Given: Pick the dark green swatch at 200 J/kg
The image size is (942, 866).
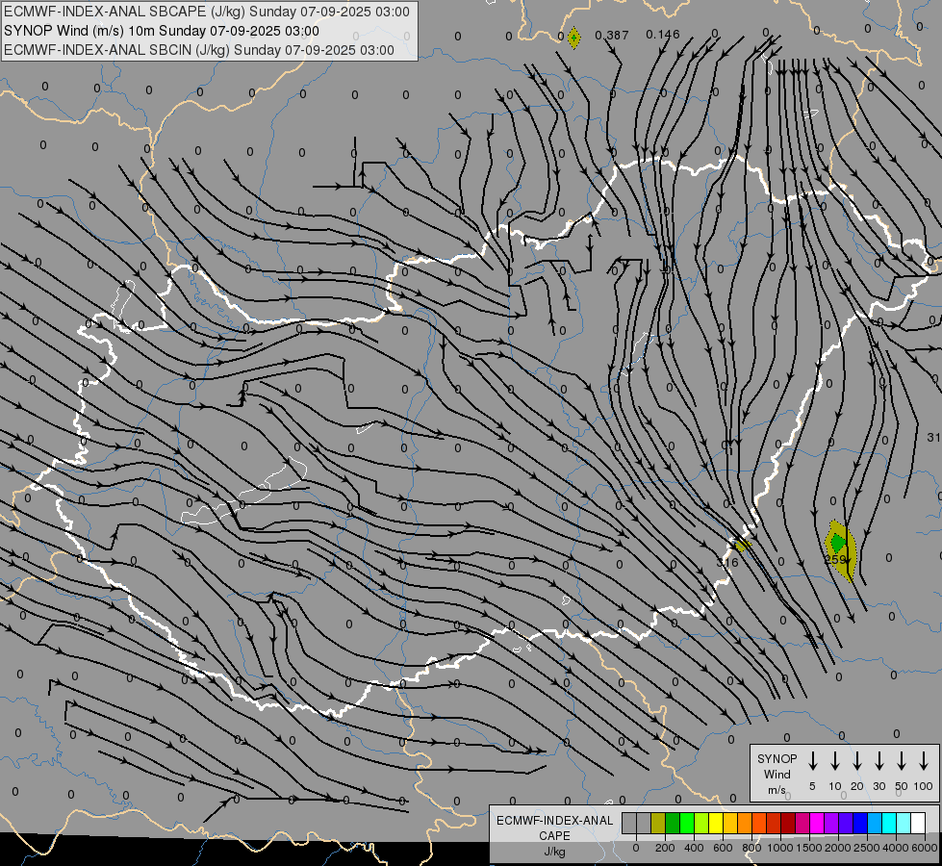Looking at the screenshot, I should click(x=673, y=823).
